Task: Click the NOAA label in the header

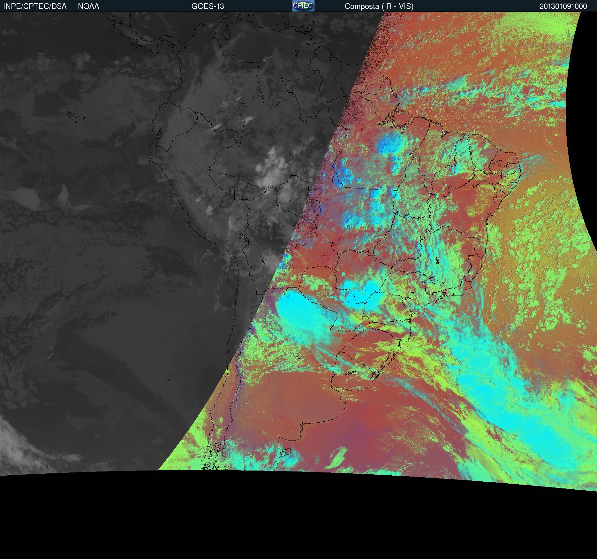Action: coord(88,6)
